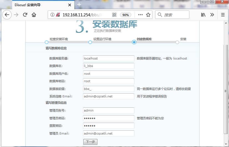
Task: Show site information icon in address bar
Action: (52, 15)
